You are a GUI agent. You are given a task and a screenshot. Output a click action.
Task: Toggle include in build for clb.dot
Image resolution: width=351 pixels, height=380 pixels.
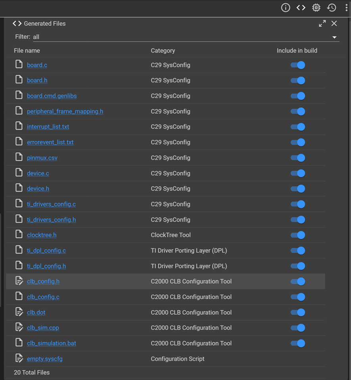point(298,312)
